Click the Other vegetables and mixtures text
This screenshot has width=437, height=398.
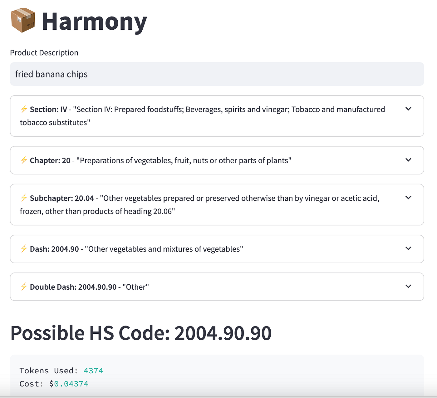pyautogui.click(x=164, y=249)
